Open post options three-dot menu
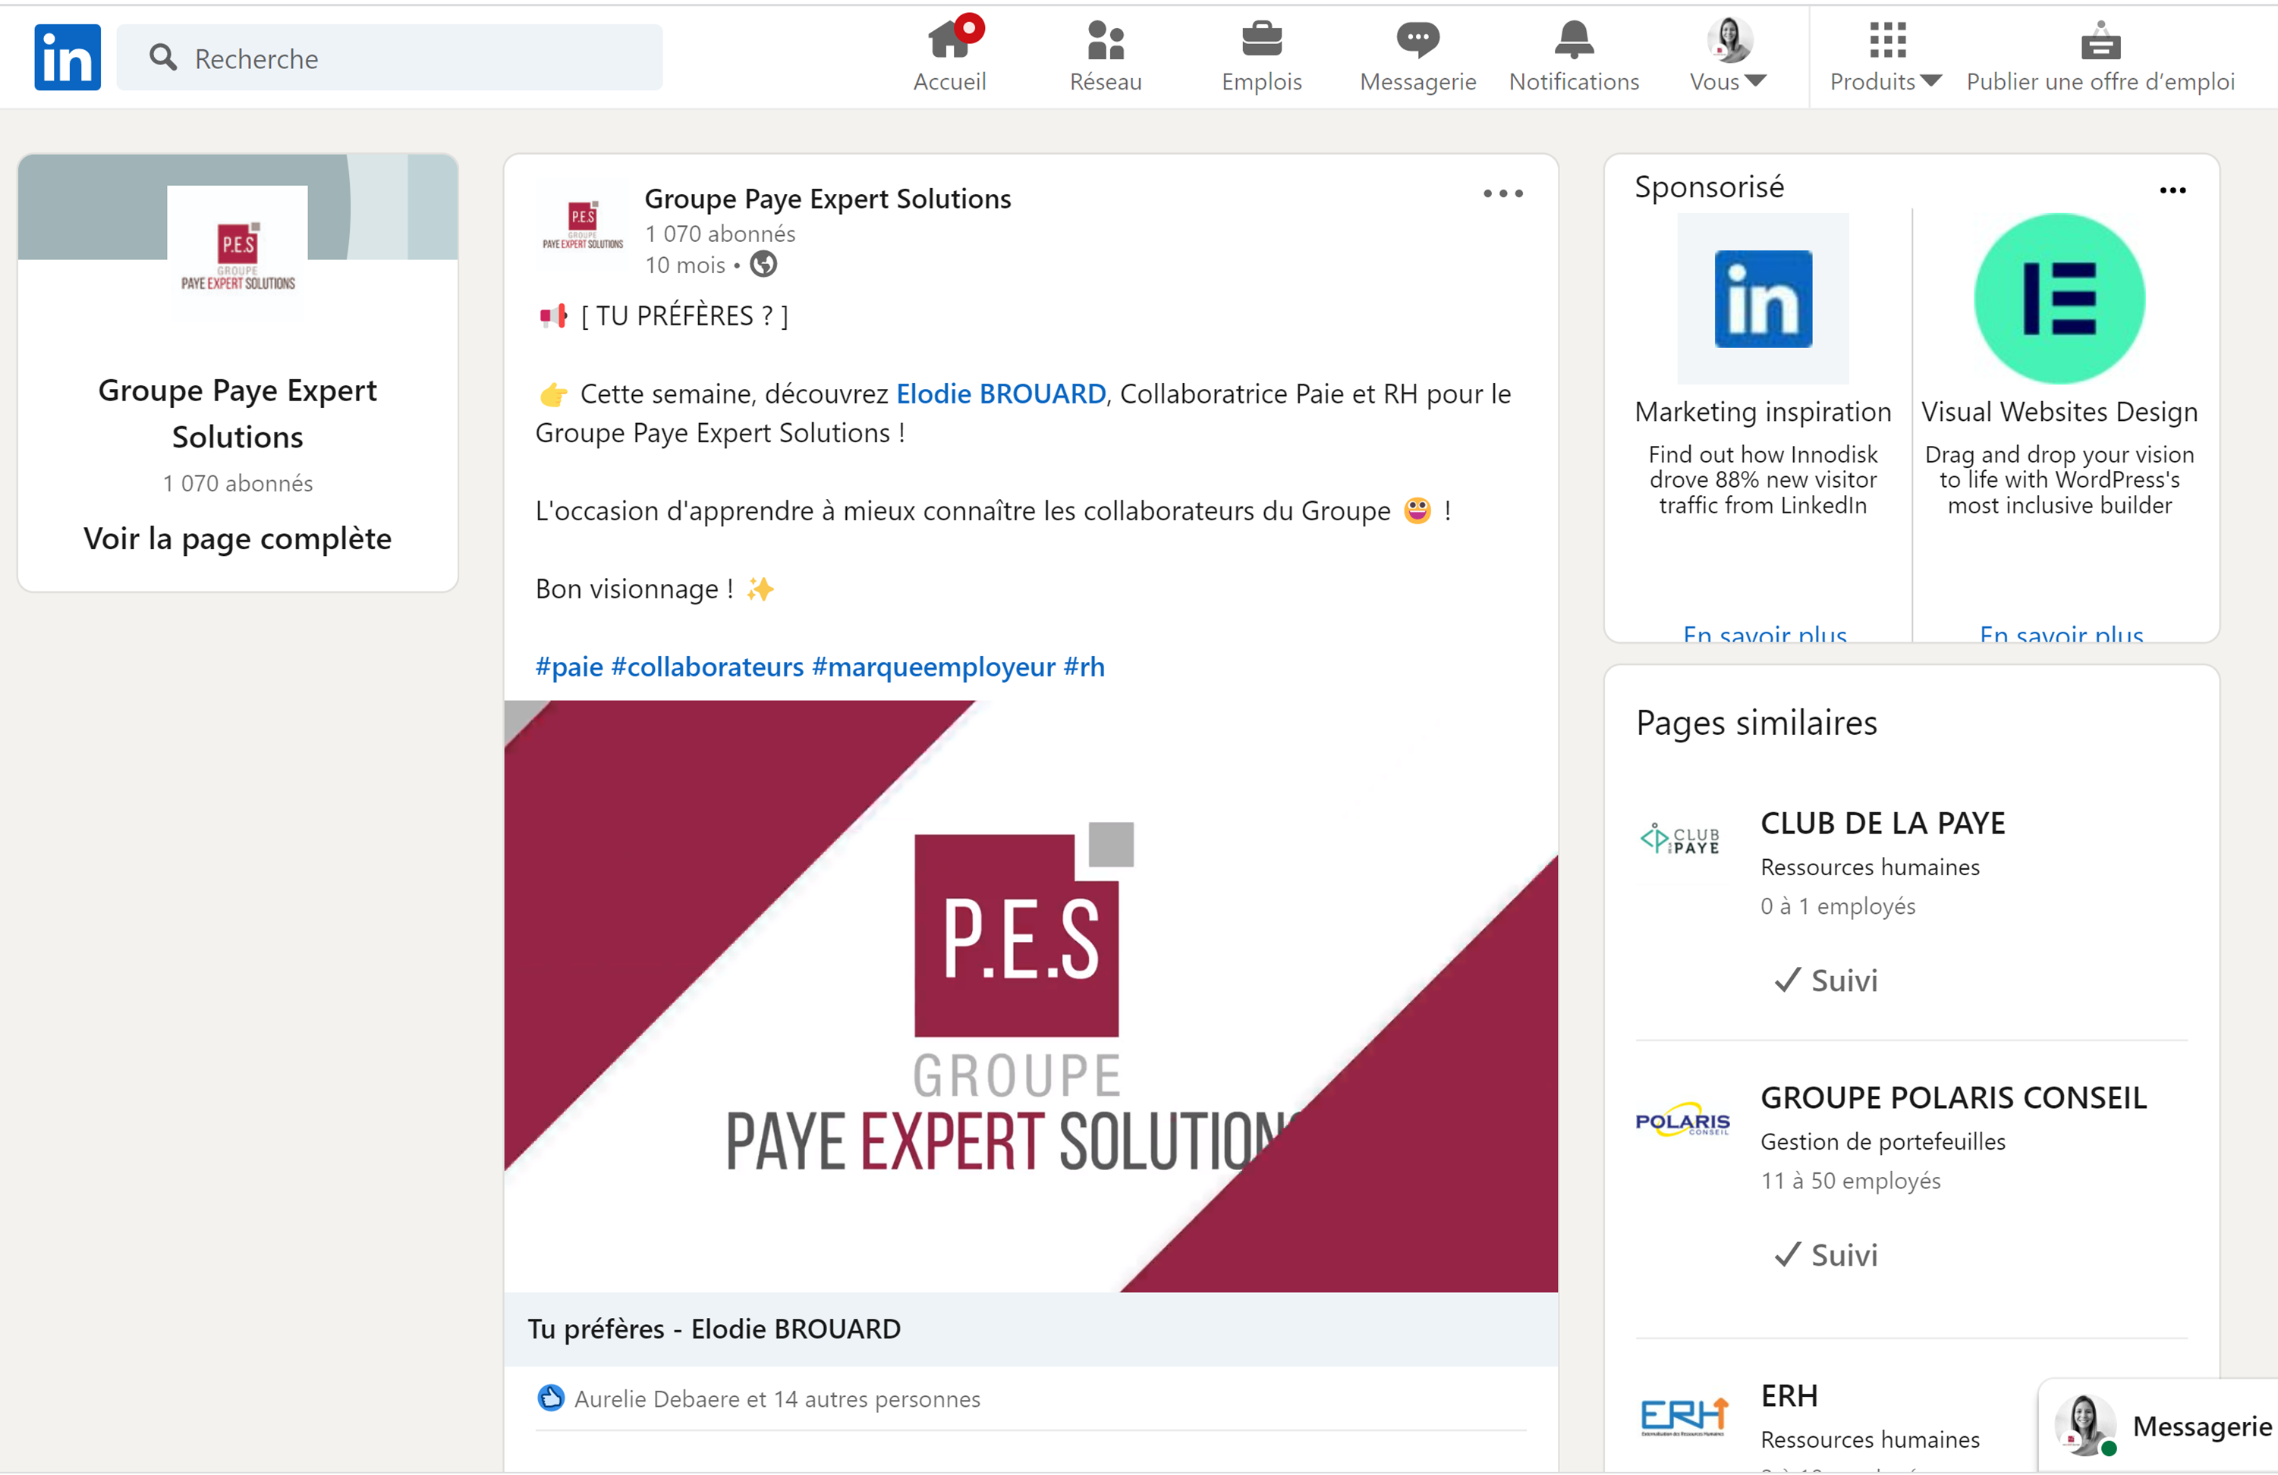Image resolution: width=2278 pixels, height=1475 pixels. pos(1502,193)
